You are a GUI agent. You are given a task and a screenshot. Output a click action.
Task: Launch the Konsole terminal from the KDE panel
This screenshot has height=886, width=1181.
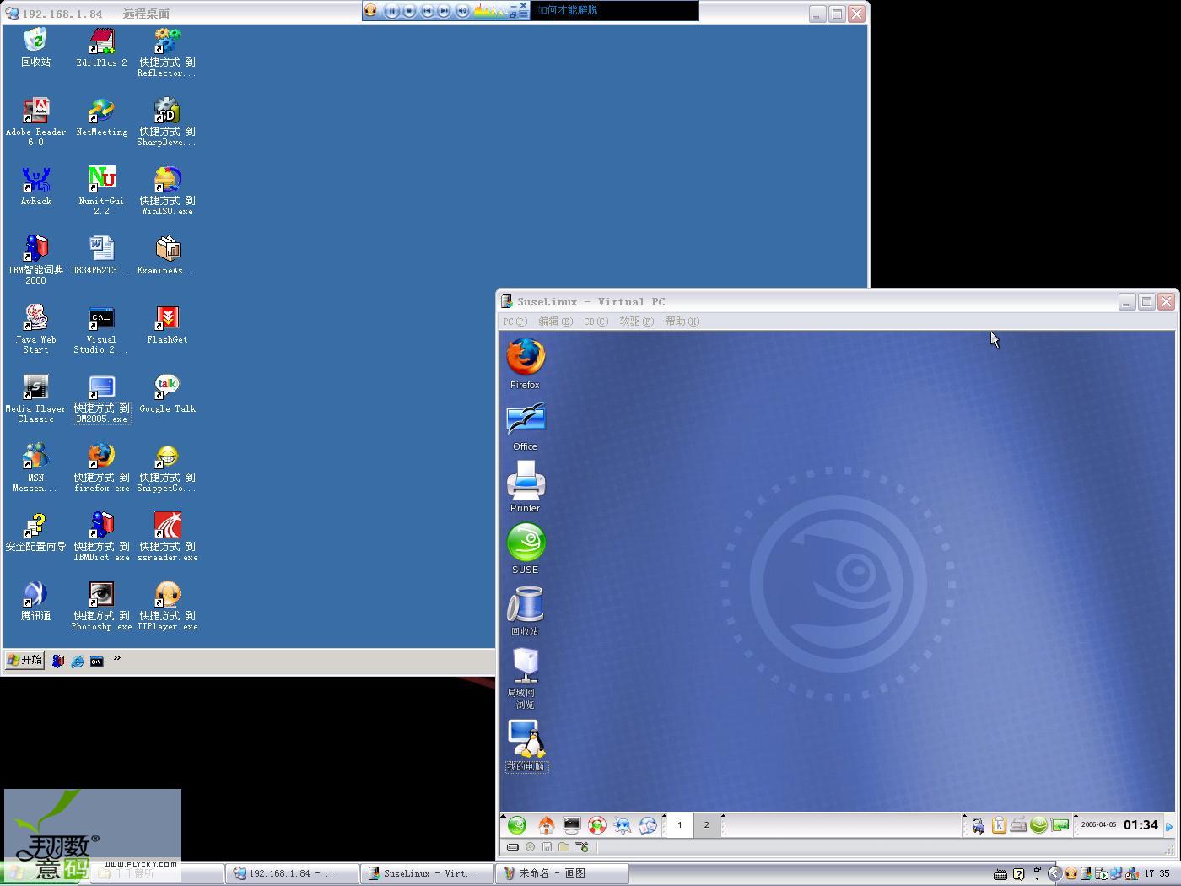[572, 825]
